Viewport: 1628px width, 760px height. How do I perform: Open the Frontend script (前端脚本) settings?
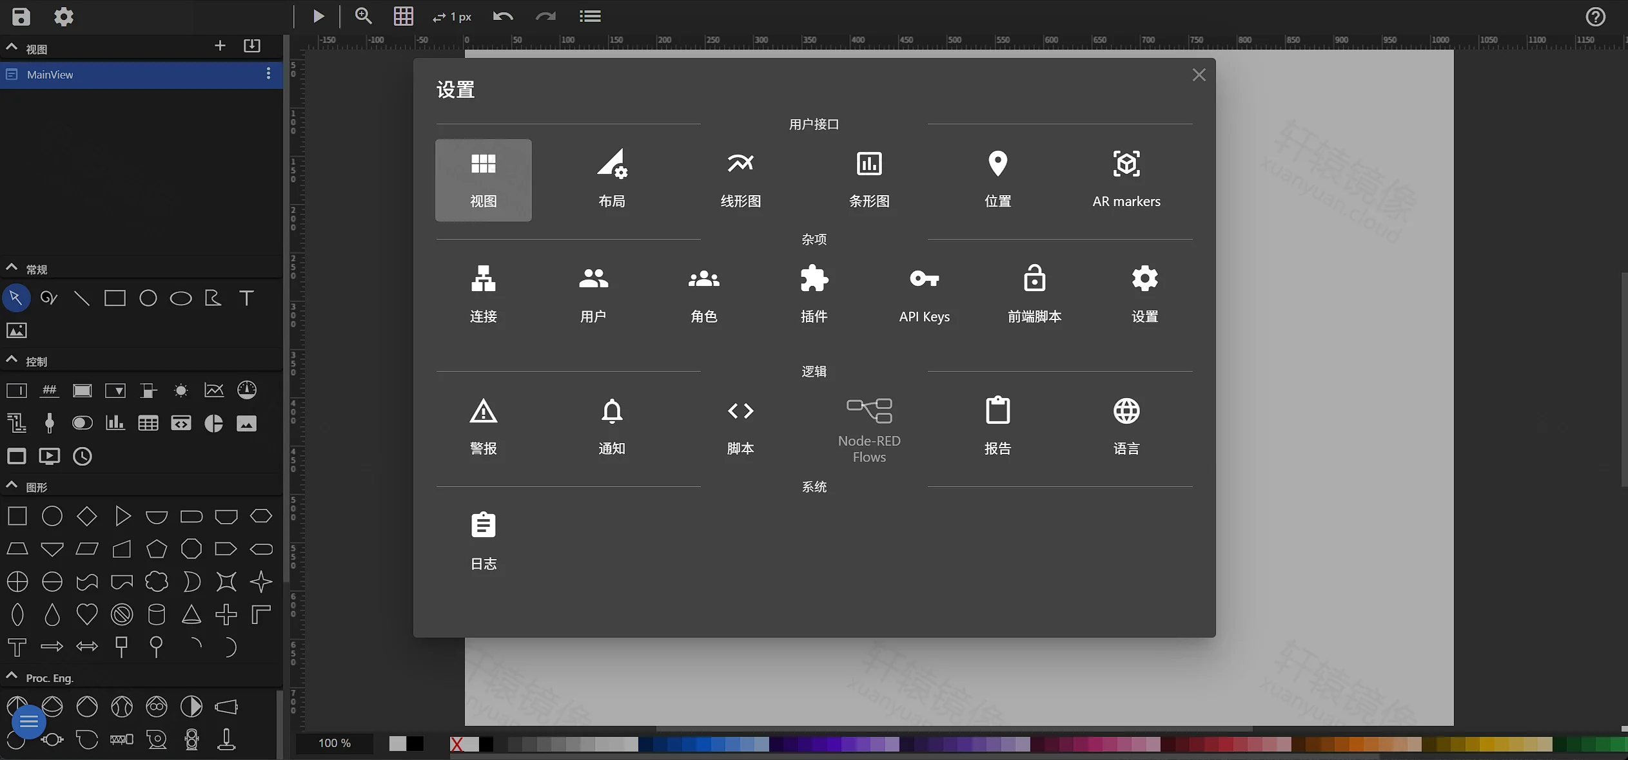[x=1034, y=295]
